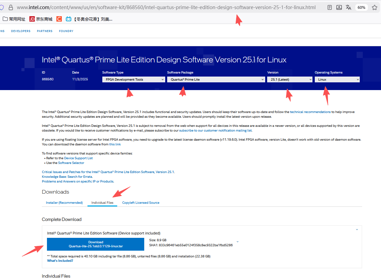Click the page title Quartus Prime Lite heading
The height and width of the screenshot is (279, 381).
click(164, 60)
